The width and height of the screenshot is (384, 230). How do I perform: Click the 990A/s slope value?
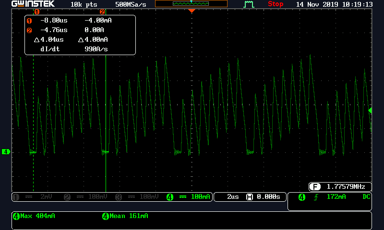click(x=96, y=49)
